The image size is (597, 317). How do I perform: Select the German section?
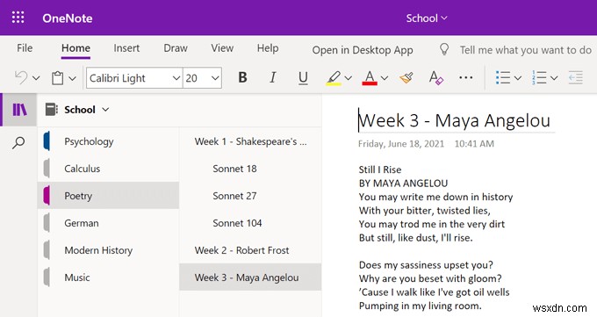[108, 223]
